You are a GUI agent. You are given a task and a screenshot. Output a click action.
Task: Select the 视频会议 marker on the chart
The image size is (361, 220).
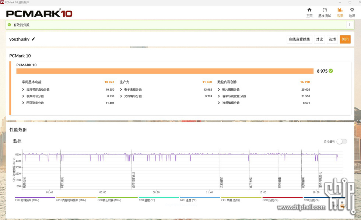[25, 182]
